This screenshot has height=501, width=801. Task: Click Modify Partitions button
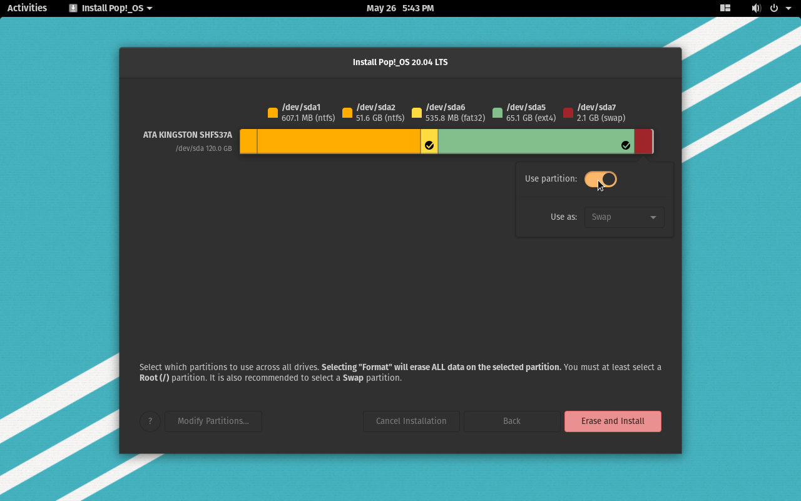213,421
